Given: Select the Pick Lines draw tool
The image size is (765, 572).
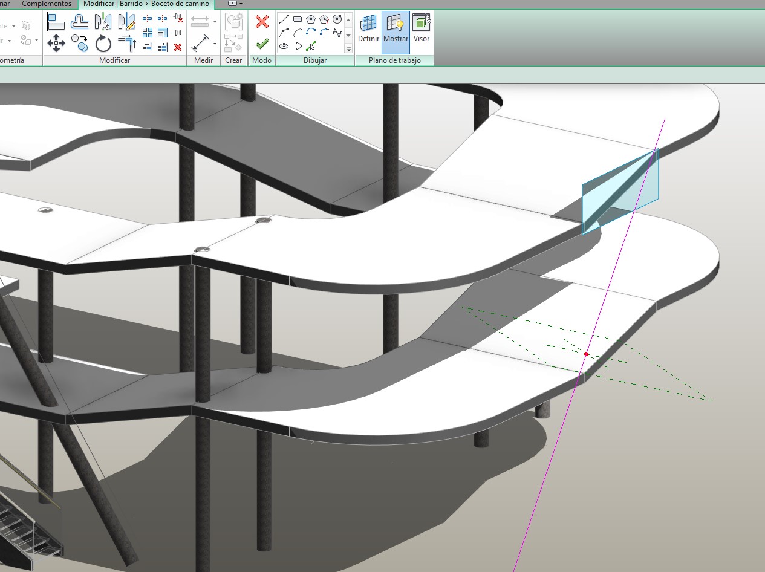Looking at the screenshot, I should tap(311, 46).
